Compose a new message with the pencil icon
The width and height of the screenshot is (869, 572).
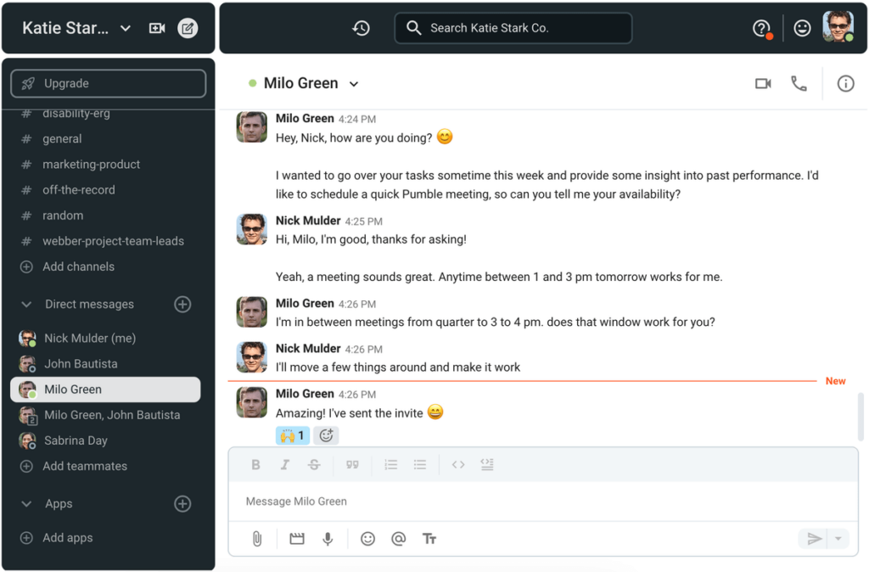coord(188,27)
